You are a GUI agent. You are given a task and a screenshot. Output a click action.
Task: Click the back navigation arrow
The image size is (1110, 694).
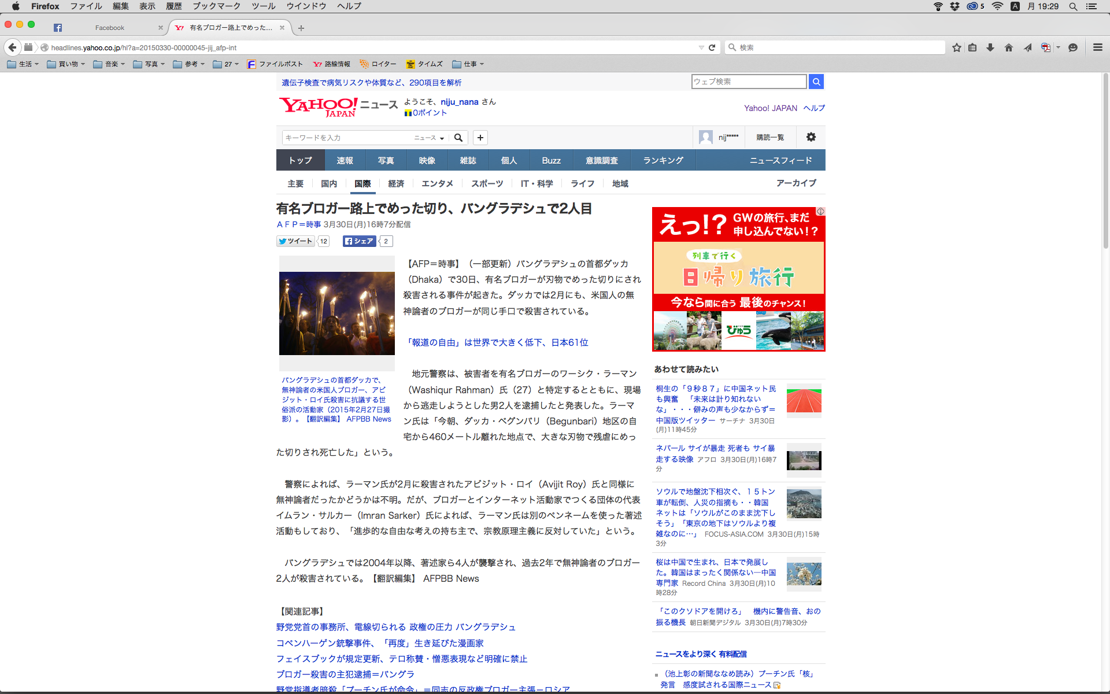coord(13,47)
